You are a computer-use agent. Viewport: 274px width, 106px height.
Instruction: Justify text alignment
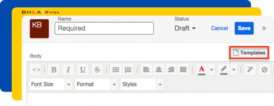click(183, 69)
